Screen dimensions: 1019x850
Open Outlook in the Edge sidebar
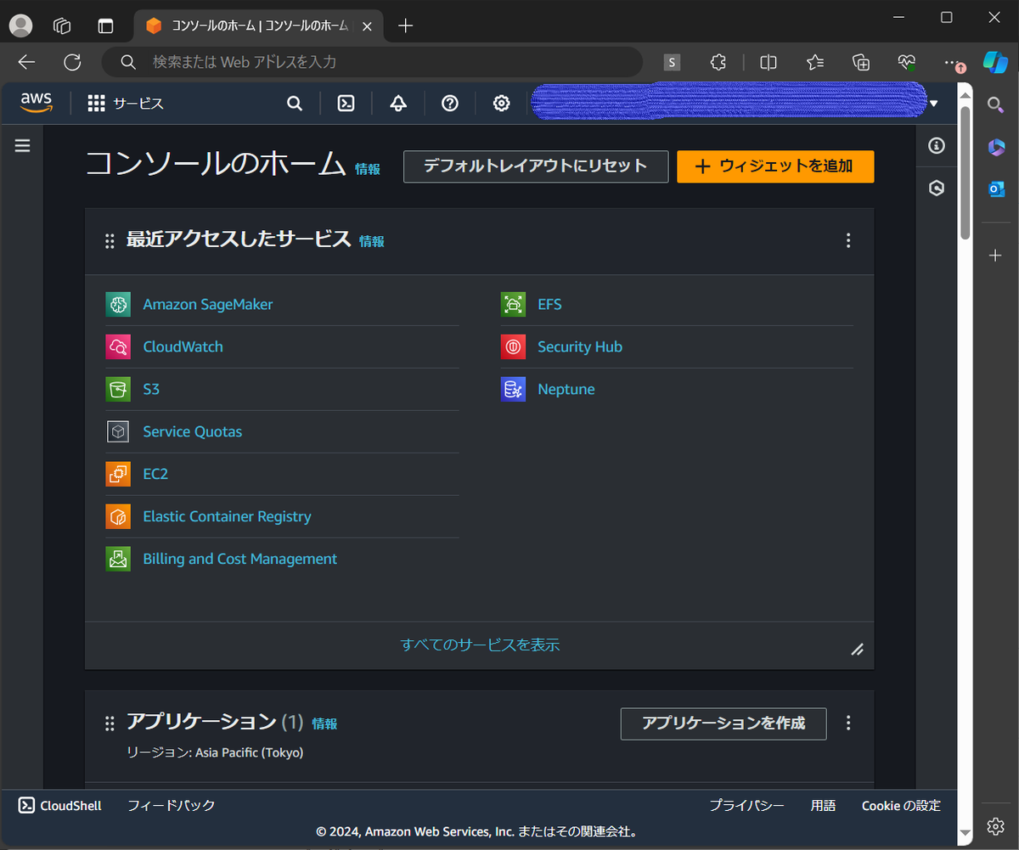[x=996, y=189]
